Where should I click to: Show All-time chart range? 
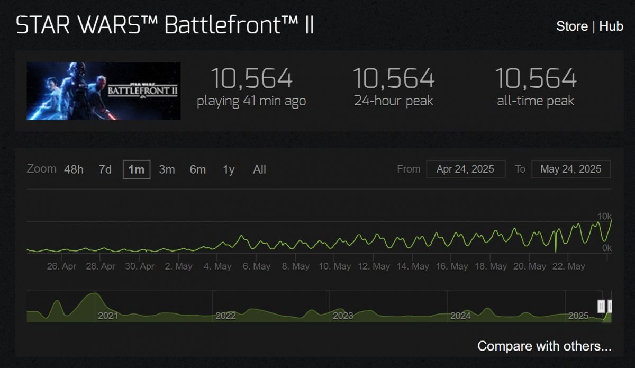tap(259, 170)
